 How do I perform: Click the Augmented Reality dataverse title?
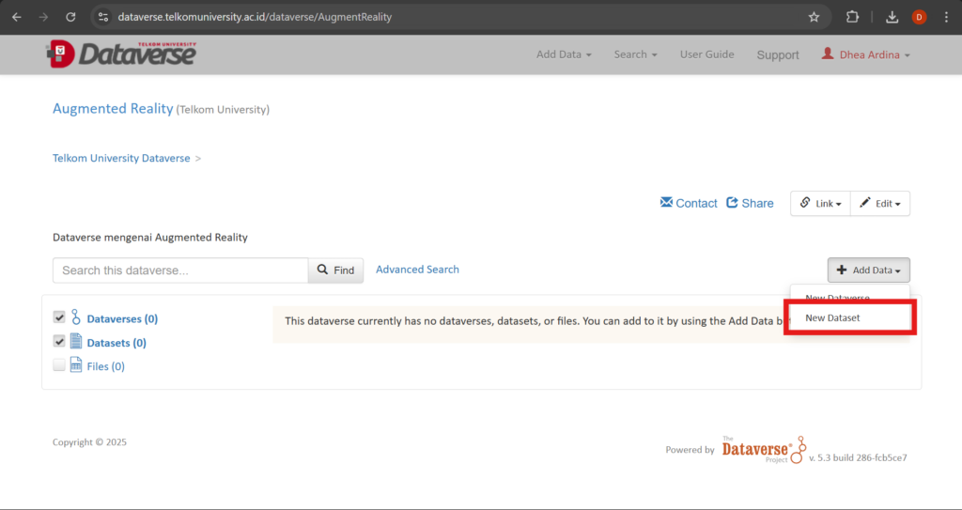tap(113, 109)
